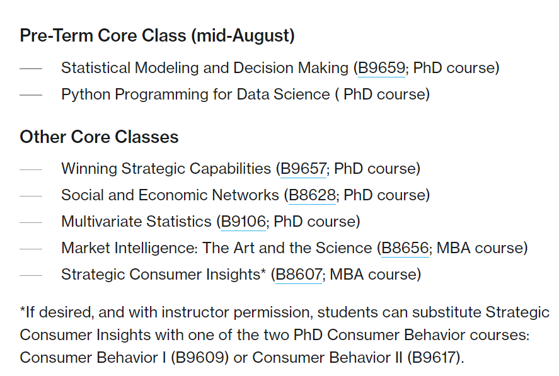Click the Social and Economic Networks title
Viewport: 559px width, 376px height.
(170, 195)
